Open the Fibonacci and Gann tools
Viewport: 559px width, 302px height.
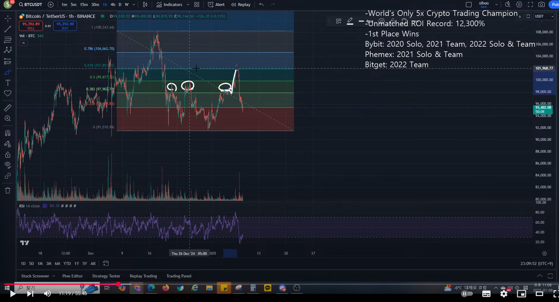pyautogui.click(x=8, y=40)
